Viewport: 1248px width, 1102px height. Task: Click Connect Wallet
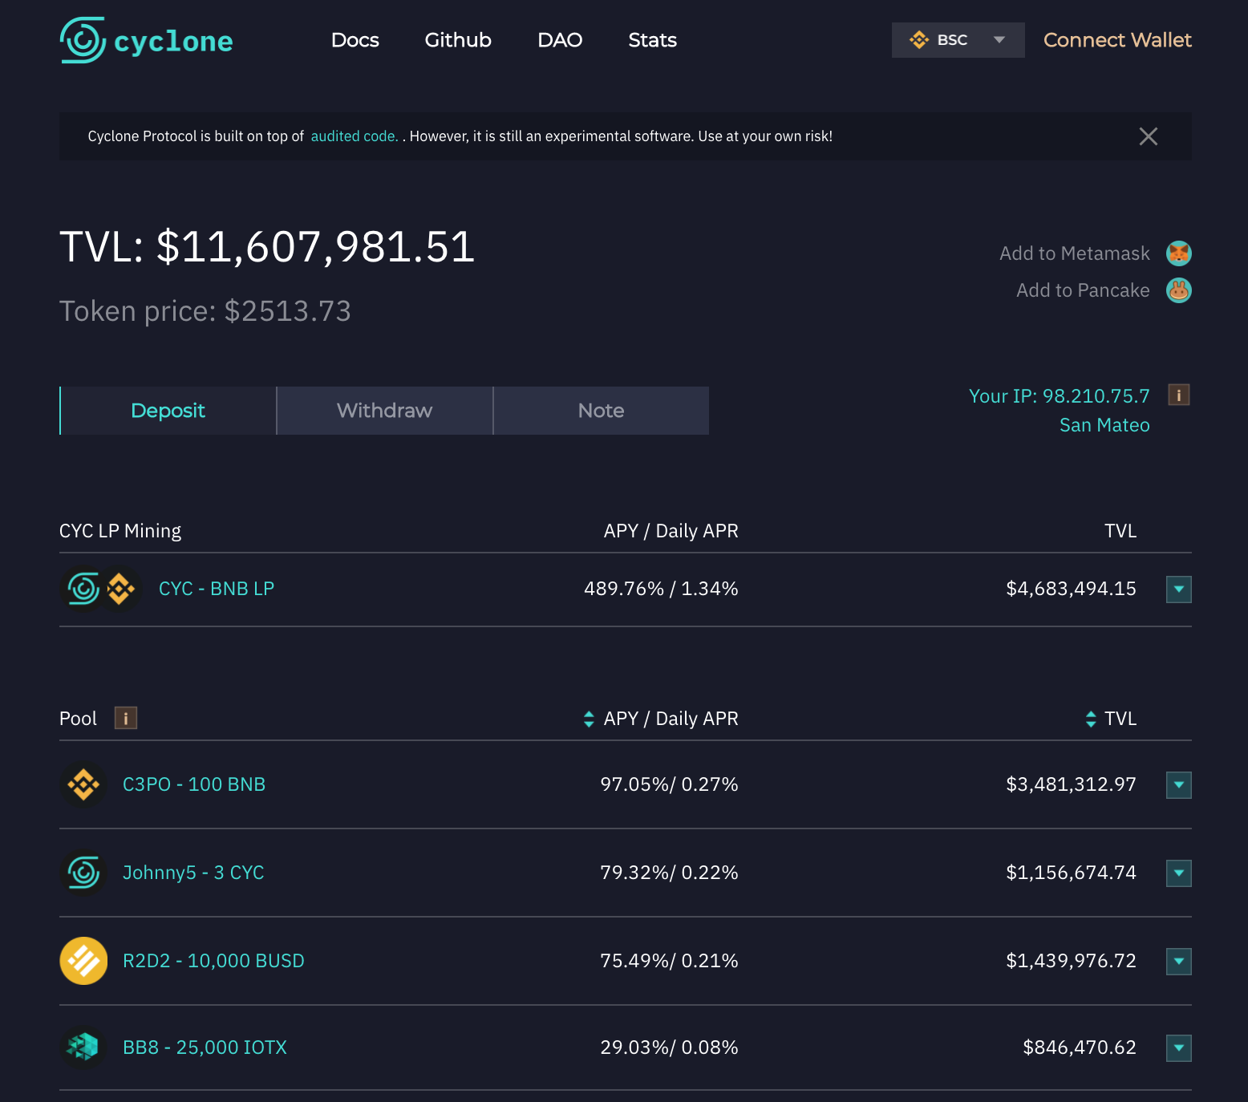tap(1117, 40)
